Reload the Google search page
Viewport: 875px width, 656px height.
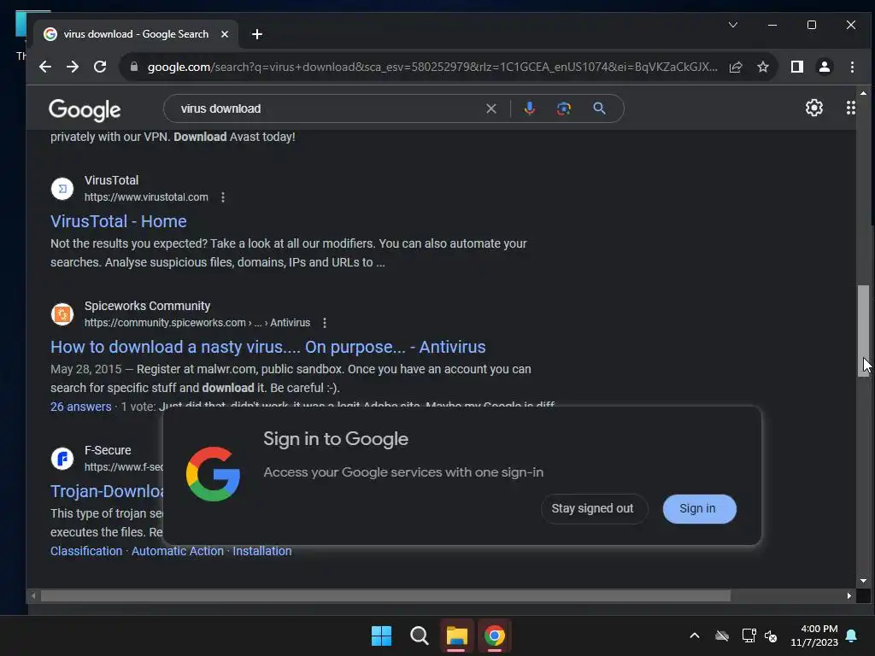[x=100, y=67]
